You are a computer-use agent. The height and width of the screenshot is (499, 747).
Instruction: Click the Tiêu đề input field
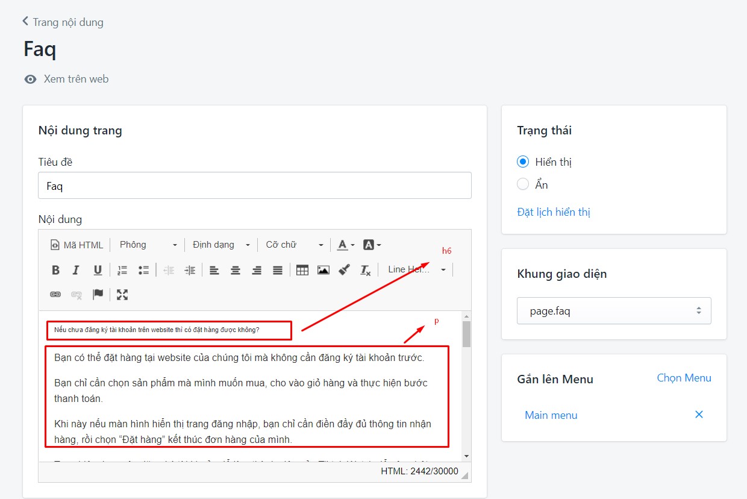(255, 186)
